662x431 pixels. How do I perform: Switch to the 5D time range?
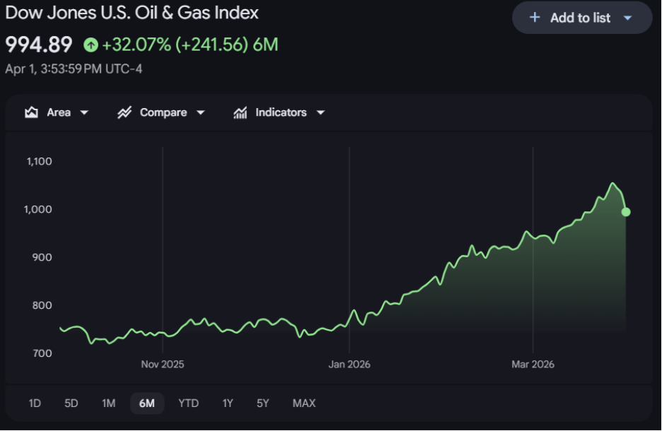(x=71, y=403)
